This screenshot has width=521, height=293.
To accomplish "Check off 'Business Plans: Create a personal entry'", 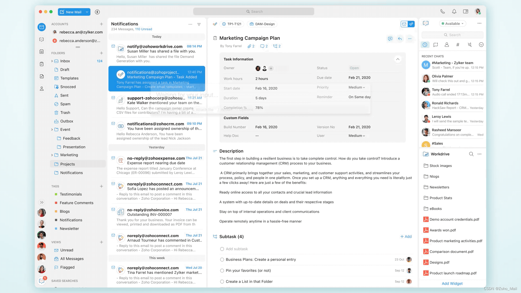I will 222,260.
